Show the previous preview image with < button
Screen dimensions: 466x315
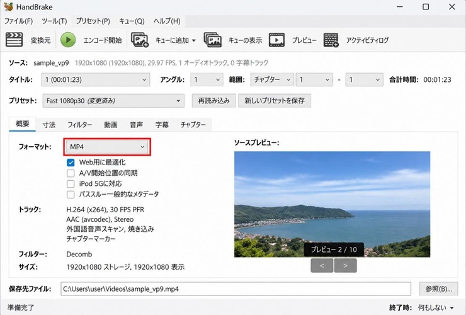click(x=322, y=266)
